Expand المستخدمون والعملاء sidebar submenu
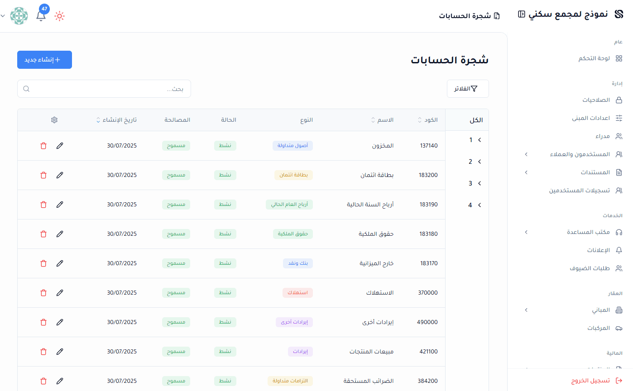Image resolution: width=633 pixels, height=391 pixels. 526,154
